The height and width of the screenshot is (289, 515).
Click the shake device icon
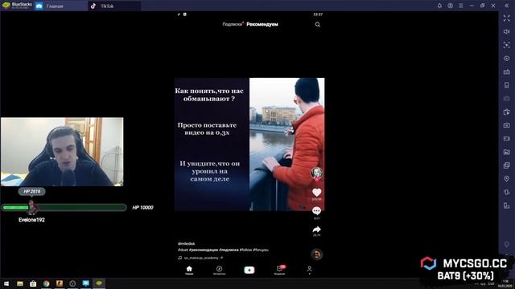[507, 192]
